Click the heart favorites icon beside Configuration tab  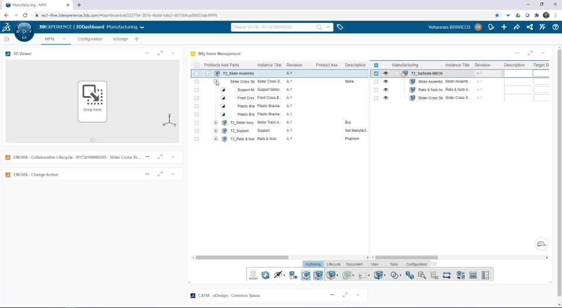[x=434, y=264]
